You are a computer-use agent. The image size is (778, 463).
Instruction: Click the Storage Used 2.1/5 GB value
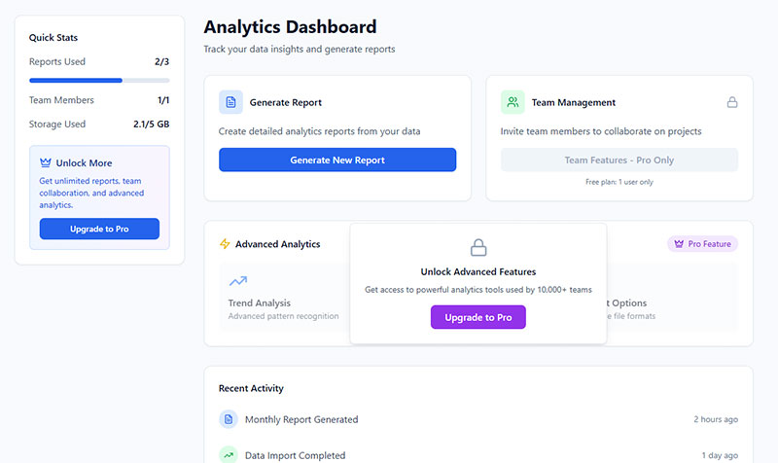[152, 125]
